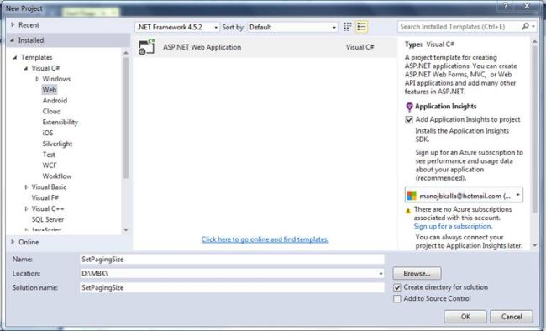Open the Sign up for a subscription link
The width and height of the screenshot is (546, 331).
click(x=453, y=227)
